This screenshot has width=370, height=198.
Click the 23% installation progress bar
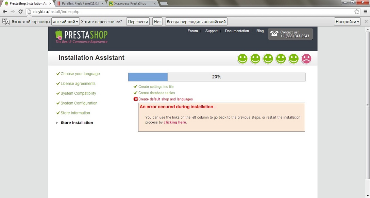(217, 77)
